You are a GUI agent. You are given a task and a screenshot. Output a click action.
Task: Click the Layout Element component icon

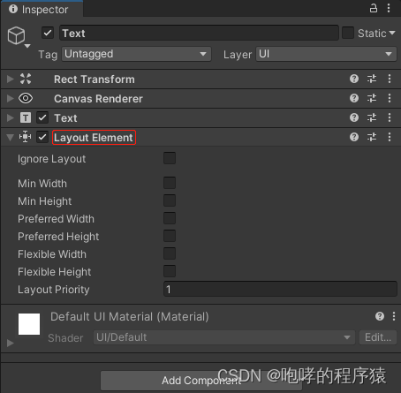[x=26, y=137]
